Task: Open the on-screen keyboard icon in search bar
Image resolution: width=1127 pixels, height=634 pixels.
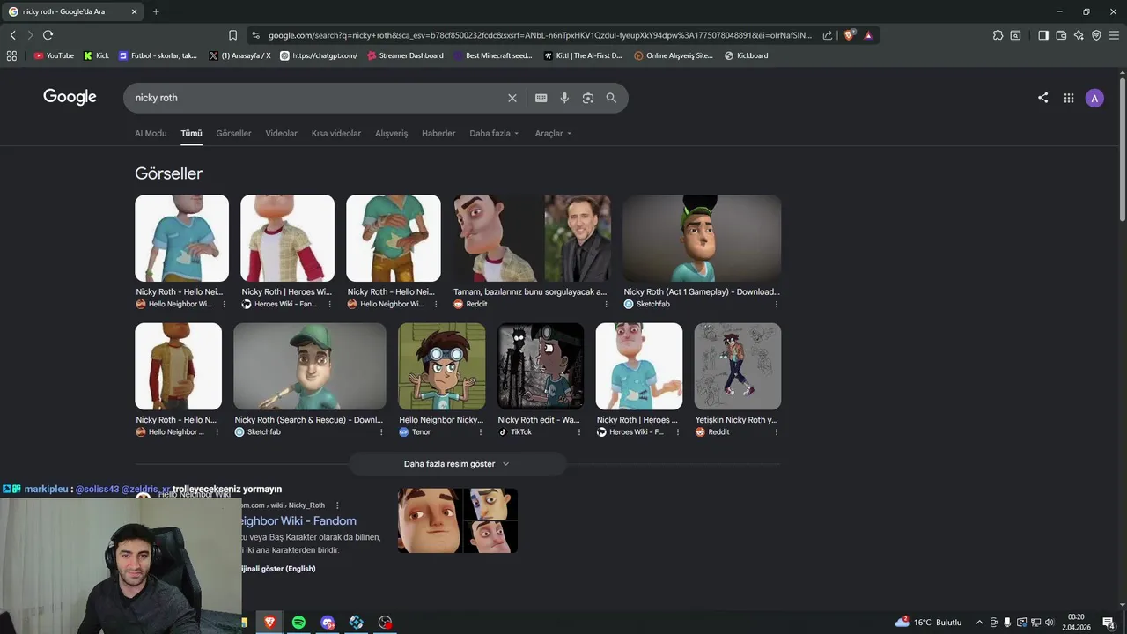Action: [541, 98]
